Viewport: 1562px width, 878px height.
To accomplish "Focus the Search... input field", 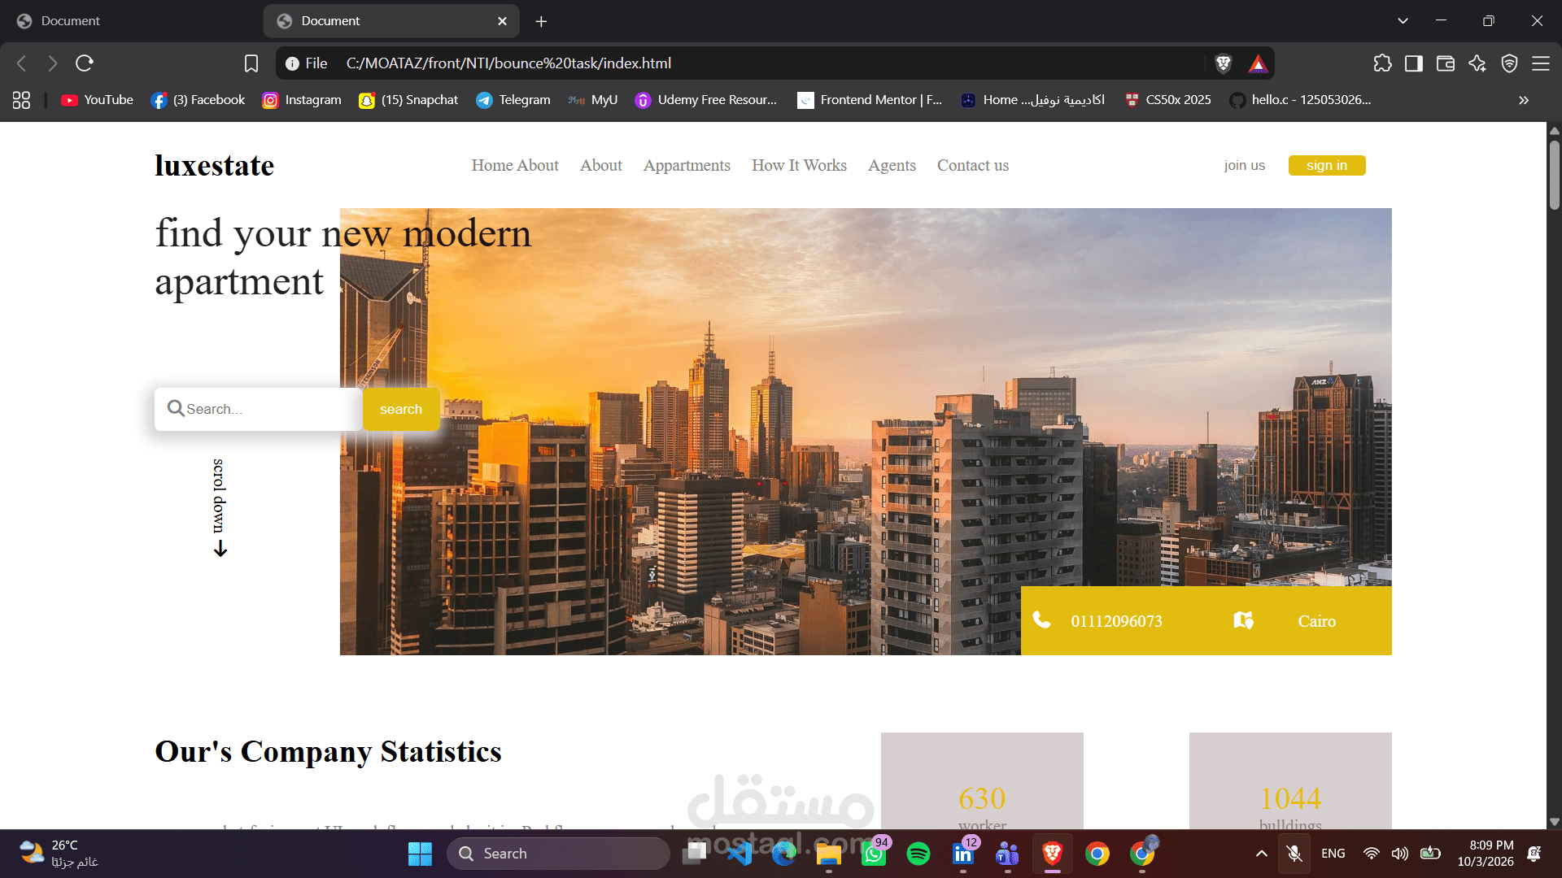I will coord(259,409).
